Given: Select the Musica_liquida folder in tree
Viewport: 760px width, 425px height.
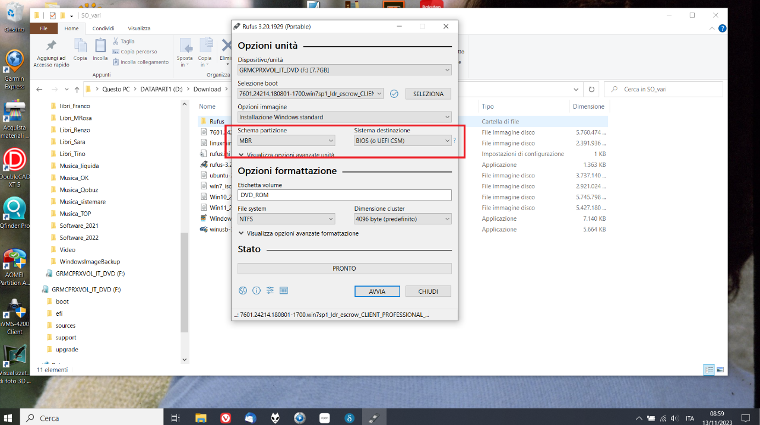Looking at the screenshot, I should [79, 166].
